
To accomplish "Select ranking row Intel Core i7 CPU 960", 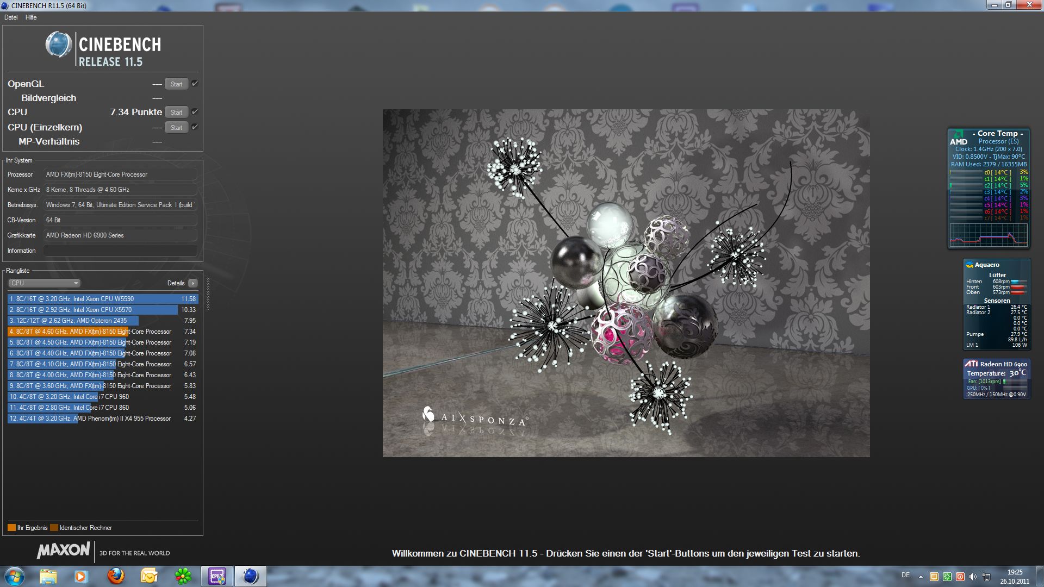I will click(103, 397).
